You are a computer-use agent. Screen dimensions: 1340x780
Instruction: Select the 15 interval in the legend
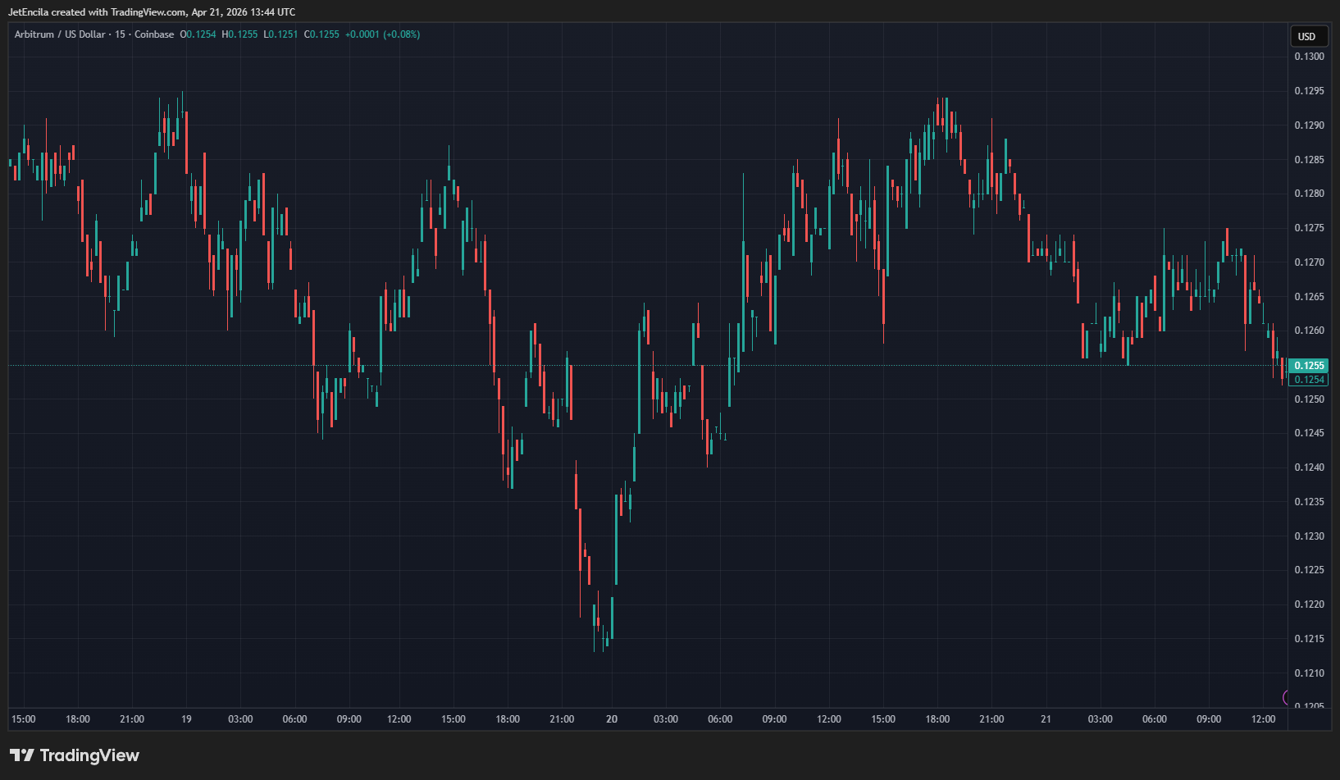(x=120, y=34)
